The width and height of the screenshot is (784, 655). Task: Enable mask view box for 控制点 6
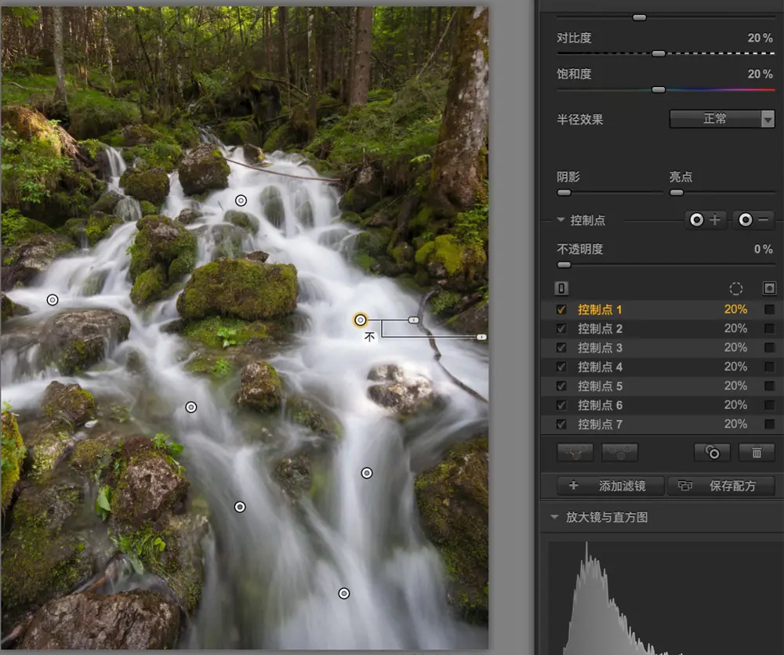click(770, 405)
